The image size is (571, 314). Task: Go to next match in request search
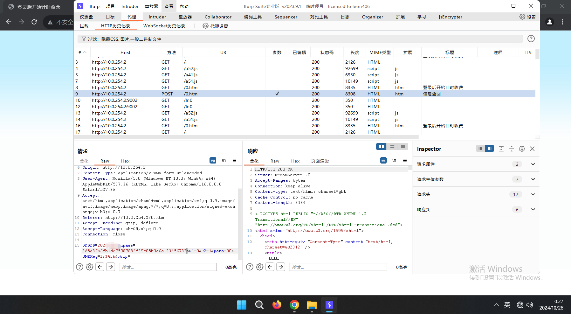[x=111, y=267]
